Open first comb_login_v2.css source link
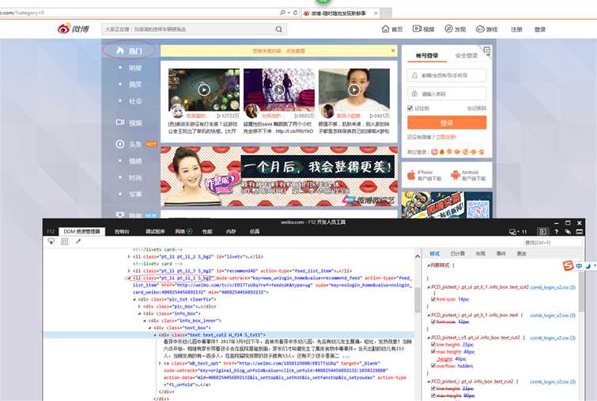The height and width of the screenshot is (401, 597). pyautogui.click(x=553, y=288)
